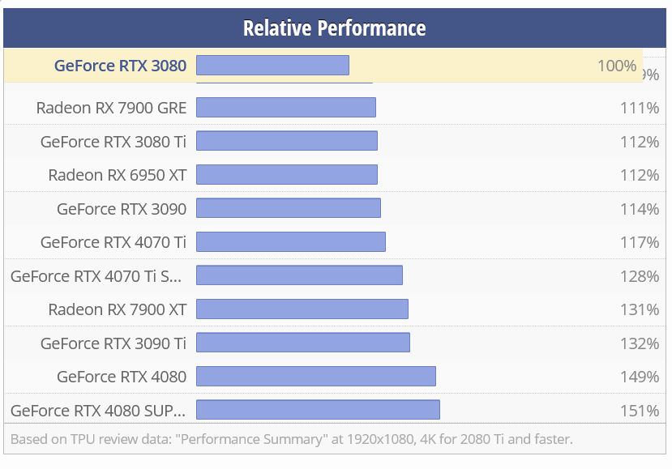
Task: Click the Radeon RX 6950 XT bar
Action: (286, 175)
